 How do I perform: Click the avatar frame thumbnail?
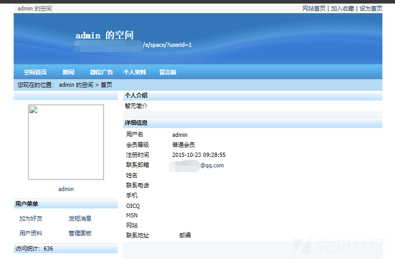pyautogui.click(x=66, y=142)
